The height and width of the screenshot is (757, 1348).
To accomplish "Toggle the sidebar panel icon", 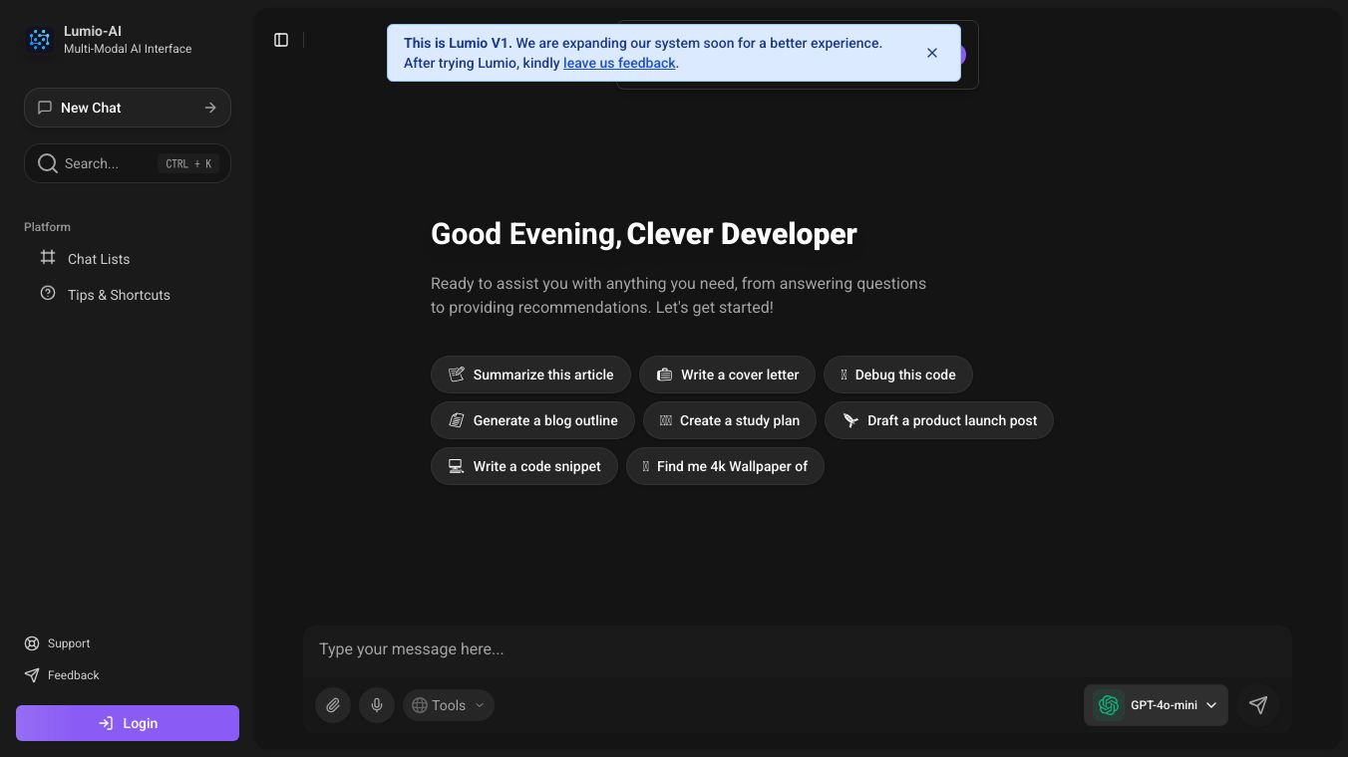I will [x=281, y=40].
